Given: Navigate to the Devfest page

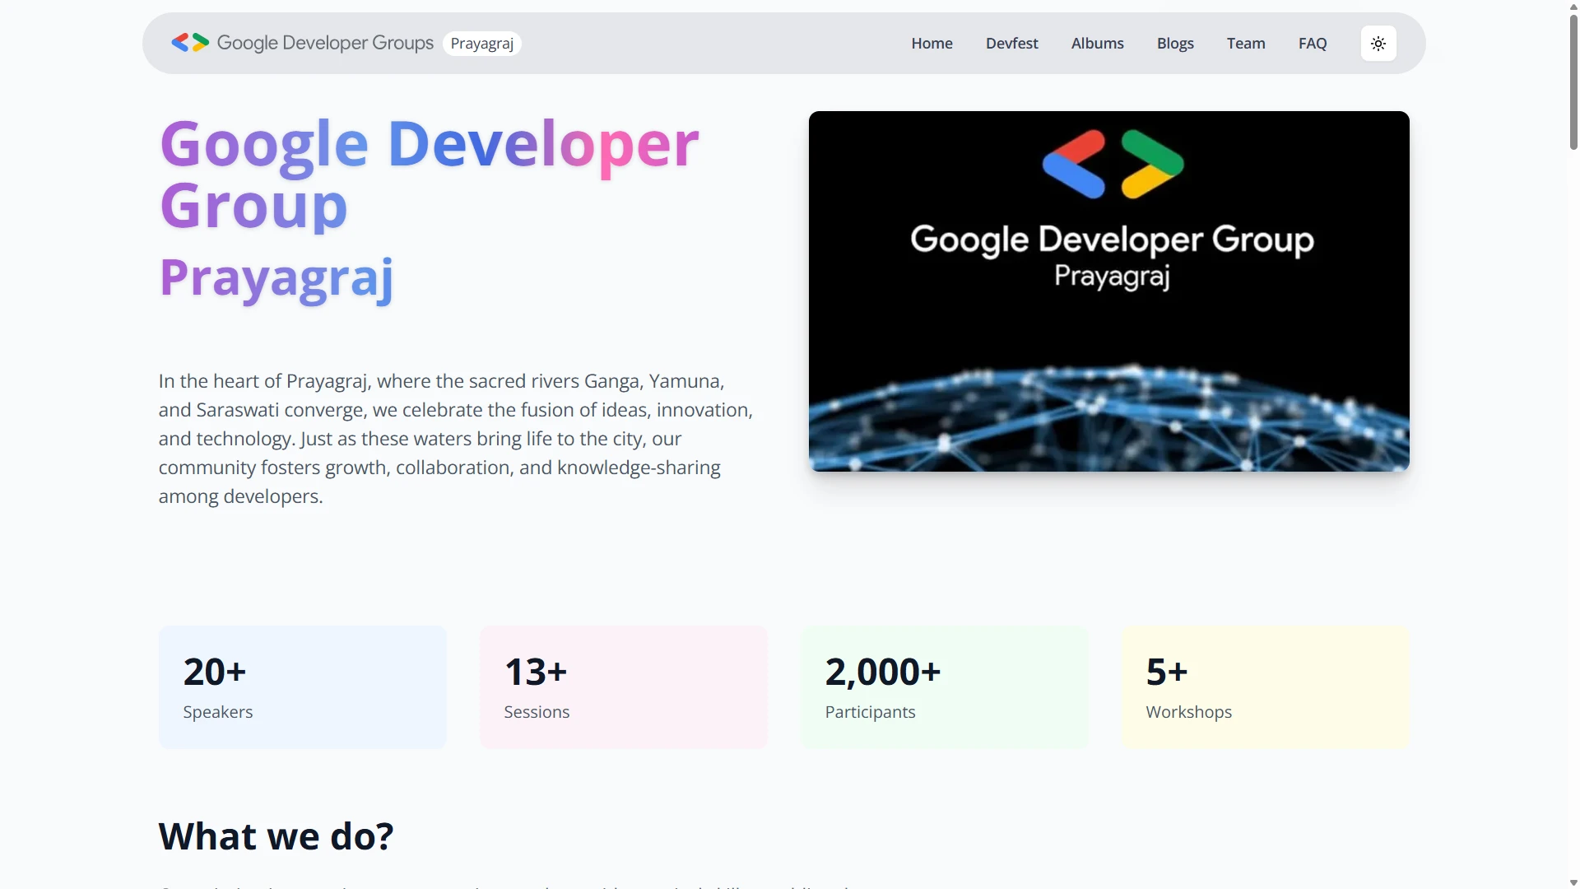Looking at the screenshot, I should point(1011,43).
